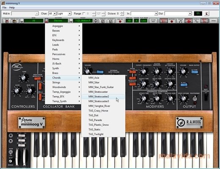
Task: Click the Mod Mix knob
Action: tap(30, 91)
